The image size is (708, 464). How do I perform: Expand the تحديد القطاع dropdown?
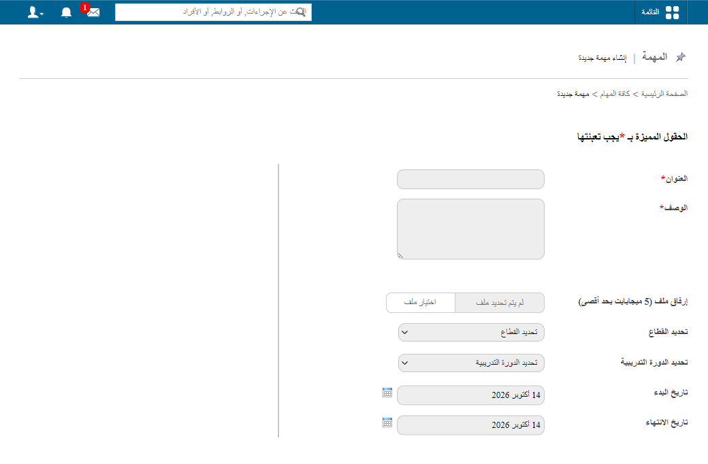point(471,332)
